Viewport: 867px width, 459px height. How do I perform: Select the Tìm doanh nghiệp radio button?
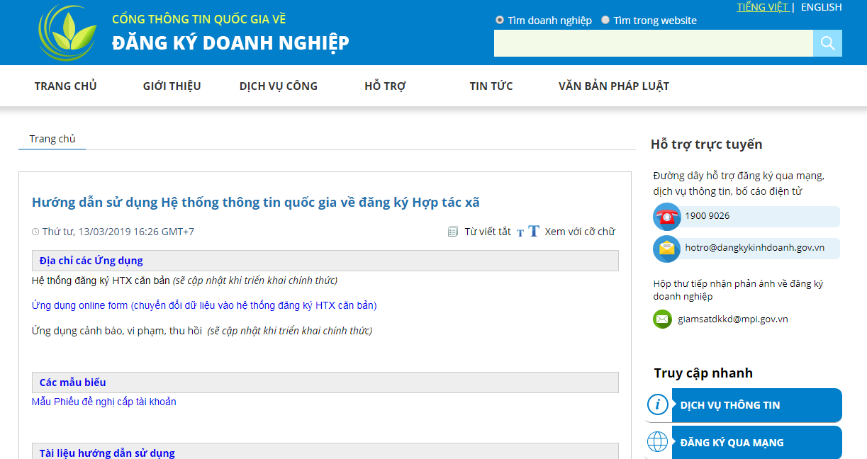coord(500,21)
